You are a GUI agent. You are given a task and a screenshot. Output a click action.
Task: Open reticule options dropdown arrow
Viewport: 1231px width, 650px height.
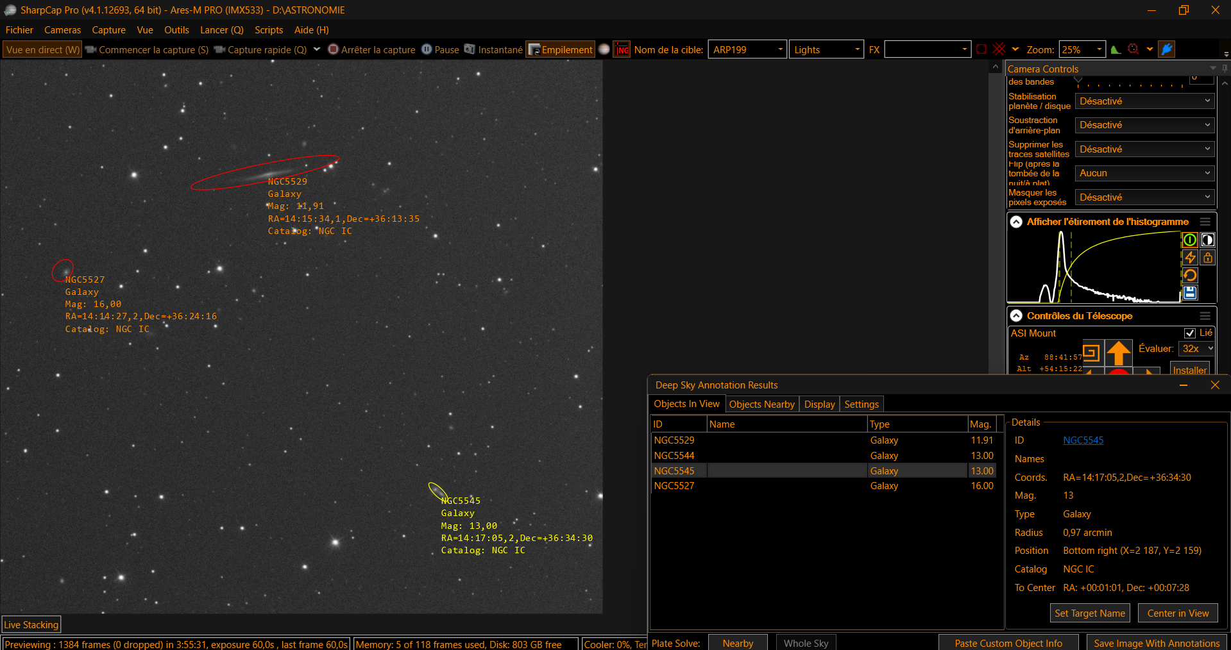(1015, 49)
